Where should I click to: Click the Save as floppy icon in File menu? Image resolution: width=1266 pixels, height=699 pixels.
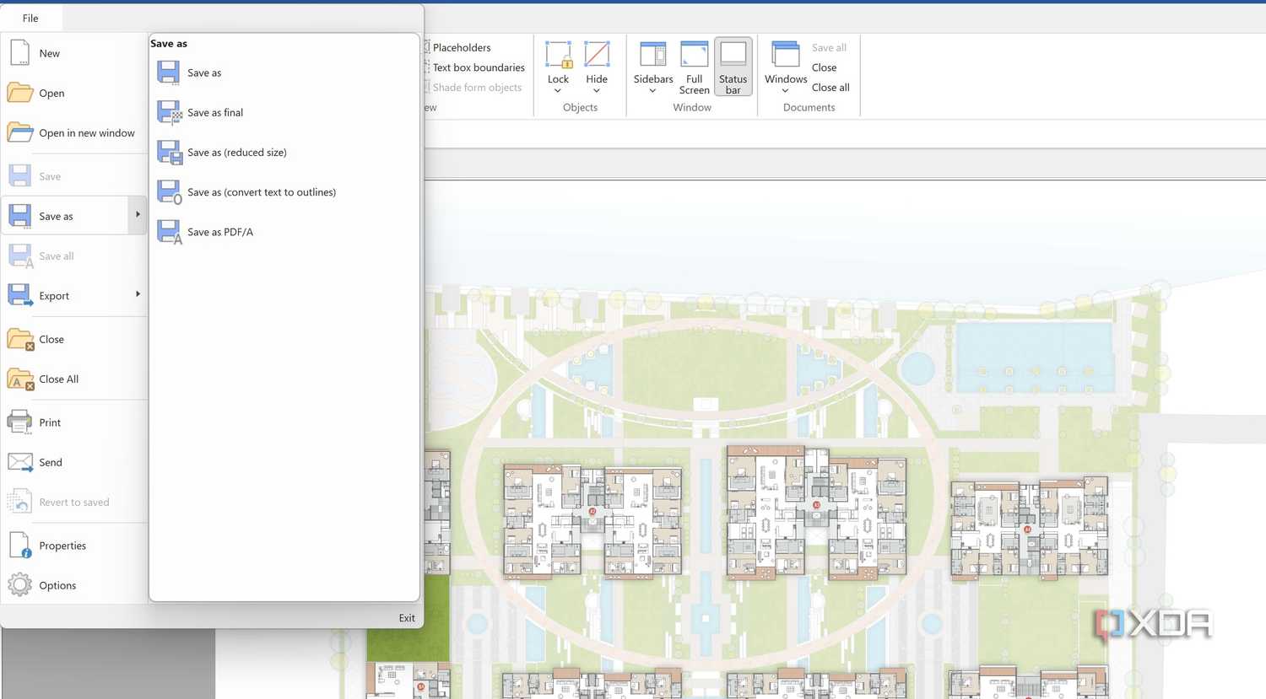pos(19,216)
